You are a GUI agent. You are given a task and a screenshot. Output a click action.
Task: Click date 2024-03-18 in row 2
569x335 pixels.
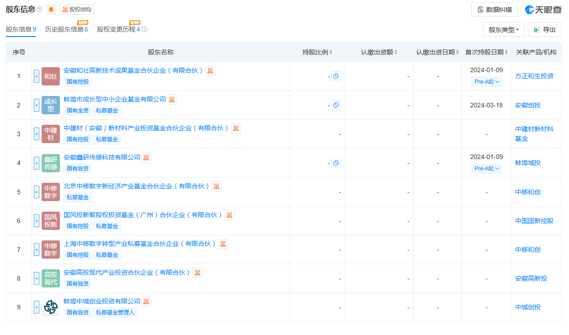click(x=486, y=105)
